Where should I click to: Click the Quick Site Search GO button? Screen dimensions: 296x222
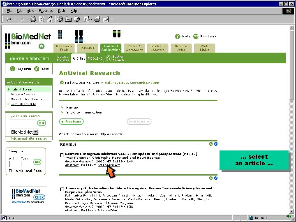tap(42, 123)
